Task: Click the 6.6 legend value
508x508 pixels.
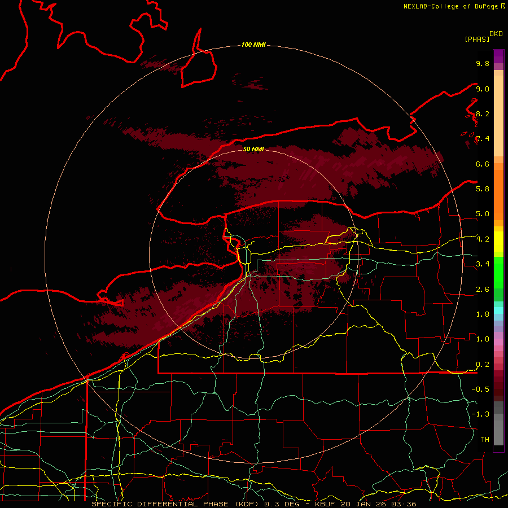Action: click(483, 164)
